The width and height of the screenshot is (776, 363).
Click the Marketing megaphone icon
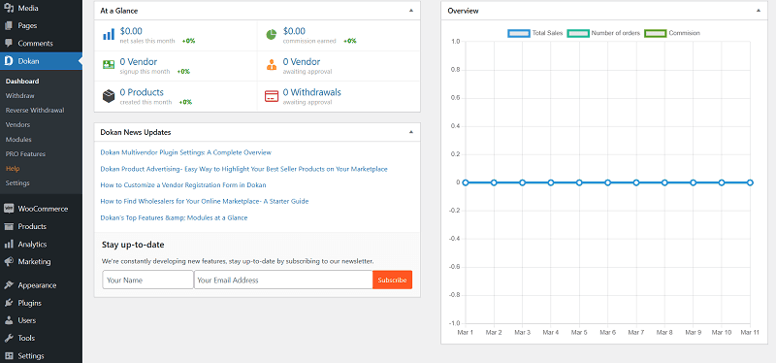[x=9, y=261]
